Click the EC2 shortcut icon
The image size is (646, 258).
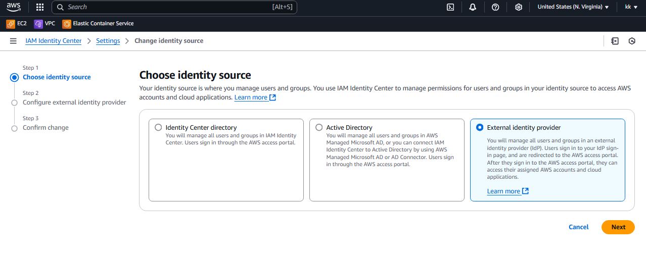11,24
